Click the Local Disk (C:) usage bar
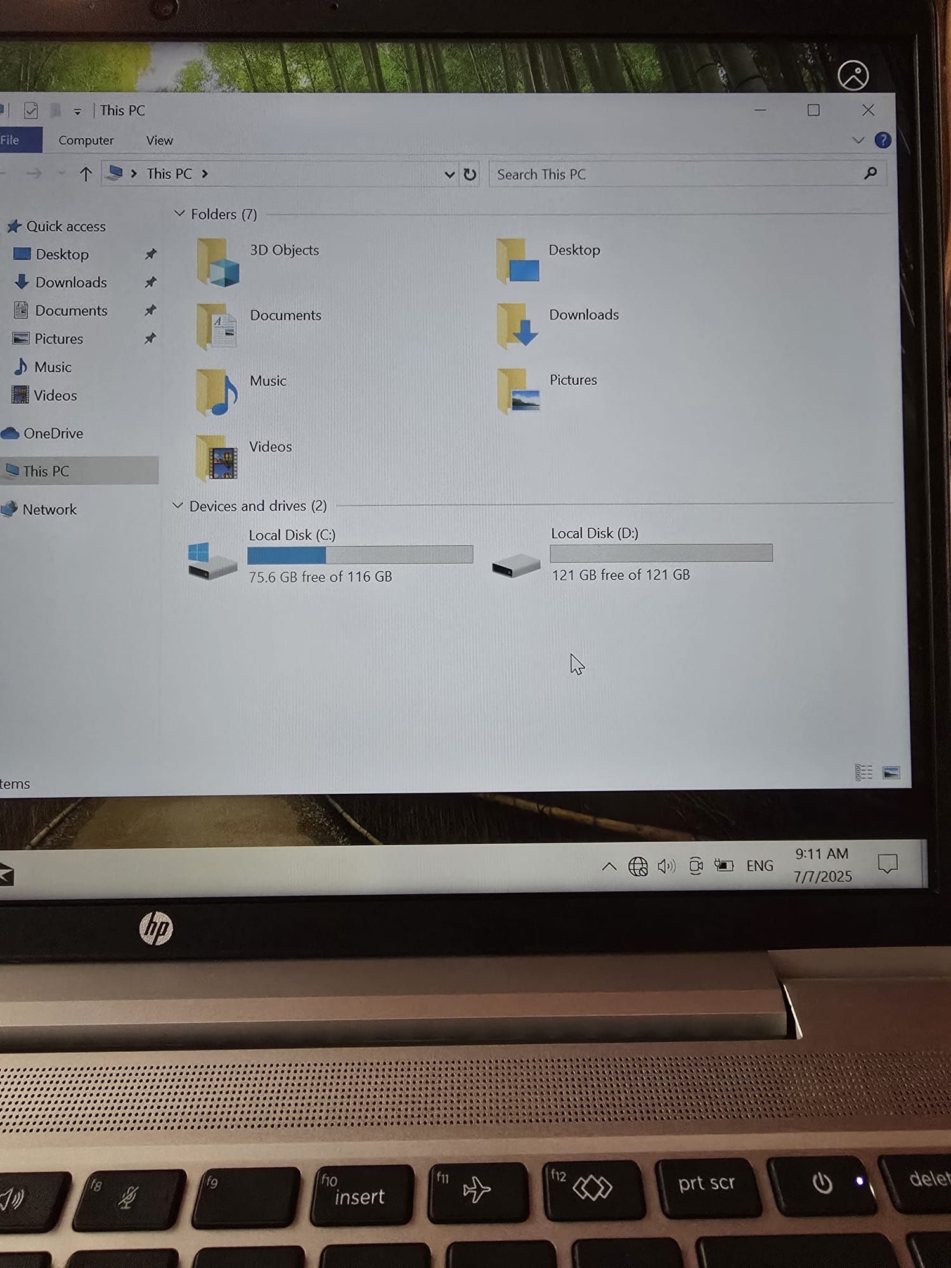This screenshot has height=1268, width=951. point(360,555)
